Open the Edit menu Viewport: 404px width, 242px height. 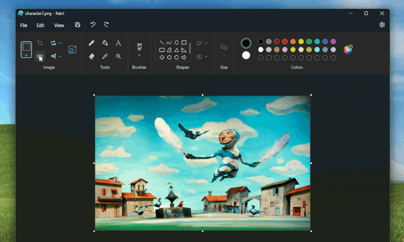coord(40,25)
